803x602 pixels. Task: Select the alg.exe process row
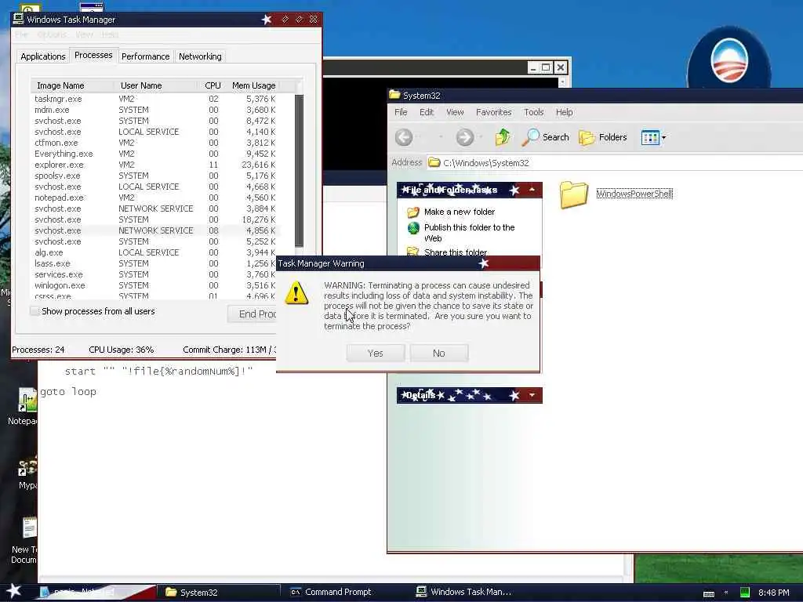coord(155,252)
